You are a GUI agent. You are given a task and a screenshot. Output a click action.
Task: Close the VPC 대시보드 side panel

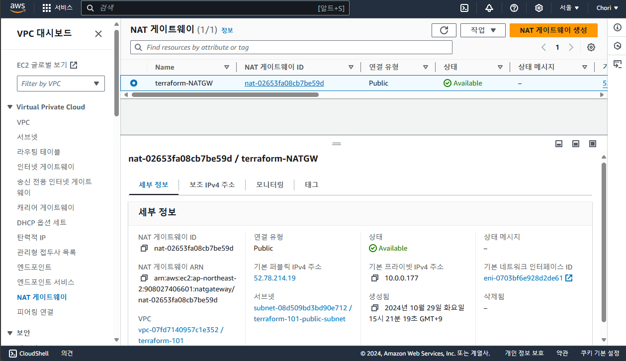pos(98,34)
